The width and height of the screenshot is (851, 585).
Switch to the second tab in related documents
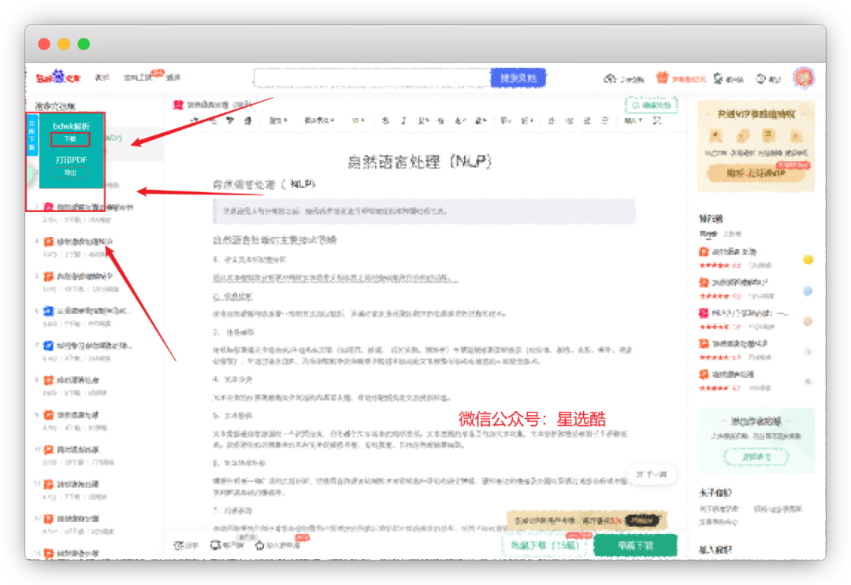(732, 234)
